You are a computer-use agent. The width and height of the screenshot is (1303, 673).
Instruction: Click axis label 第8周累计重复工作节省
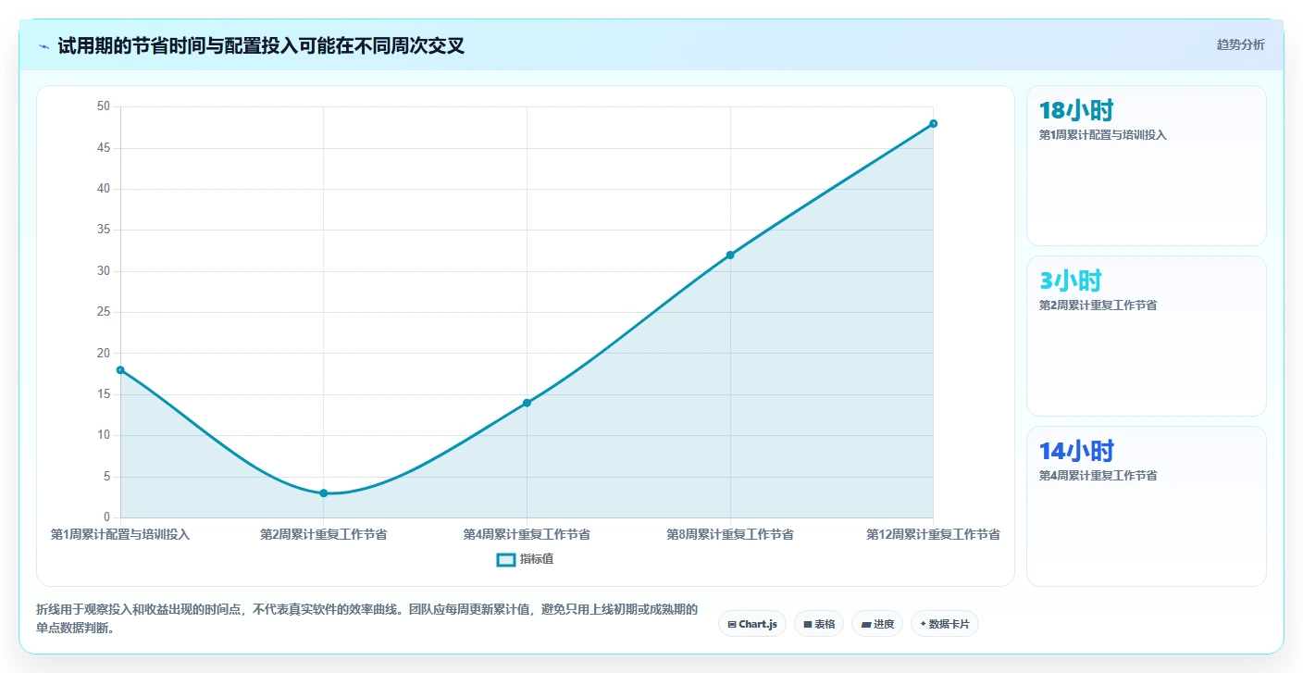[730, 534]
